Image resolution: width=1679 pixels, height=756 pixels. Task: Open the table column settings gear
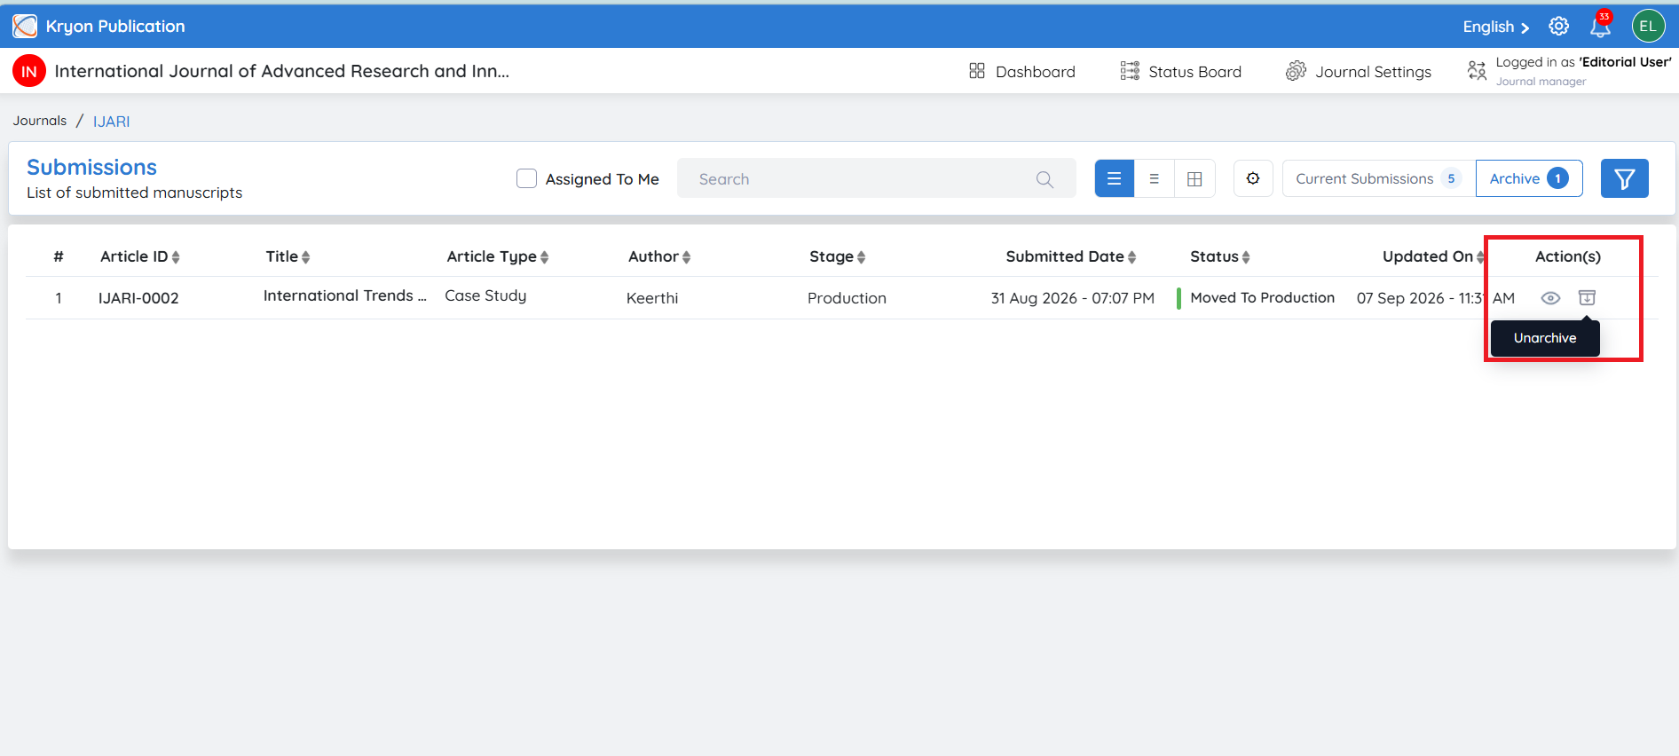tap(1253, 179)
